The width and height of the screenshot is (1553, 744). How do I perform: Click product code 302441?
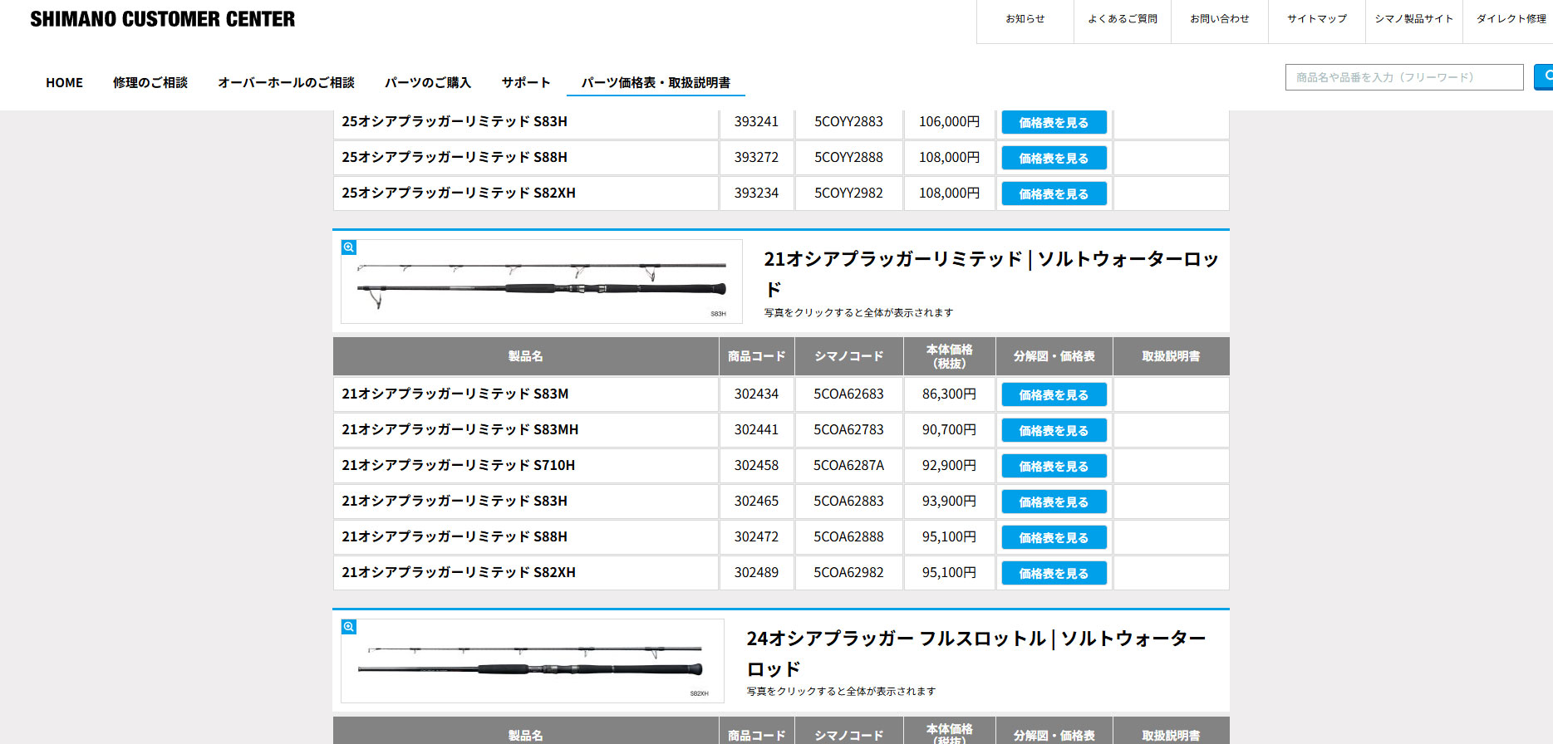(756, 429)
